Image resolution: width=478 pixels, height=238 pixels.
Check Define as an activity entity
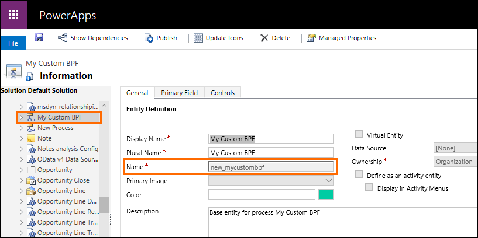point(359,175)
